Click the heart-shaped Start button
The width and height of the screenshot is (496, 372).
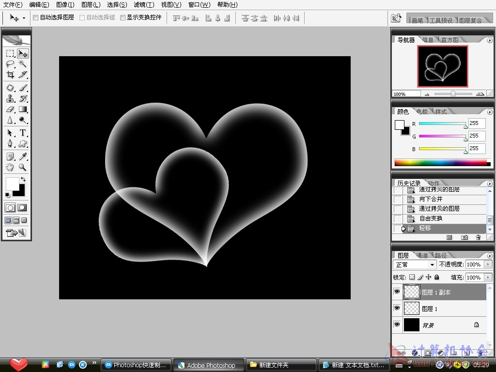pos(18,364)
